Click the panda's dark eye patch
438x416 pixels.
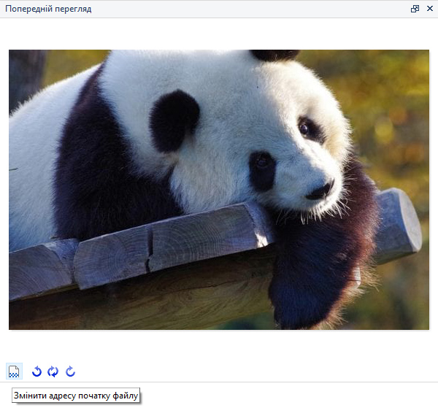click(262, 171)
